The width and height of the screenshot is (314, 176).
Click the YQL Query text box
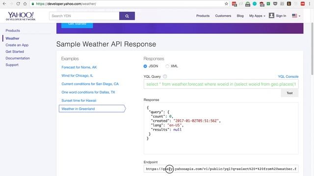(x=221, y=84)
